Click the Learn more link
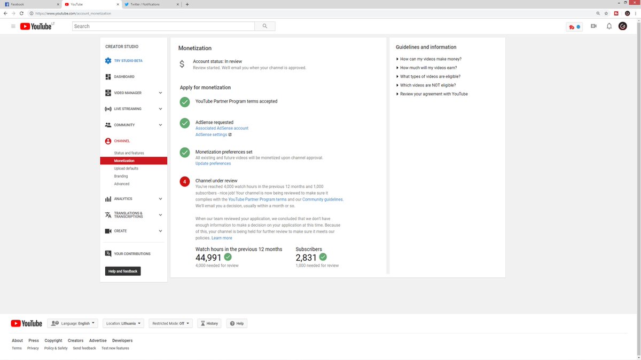The height and width of the screenshot is (360, 641). pos(222,238)
